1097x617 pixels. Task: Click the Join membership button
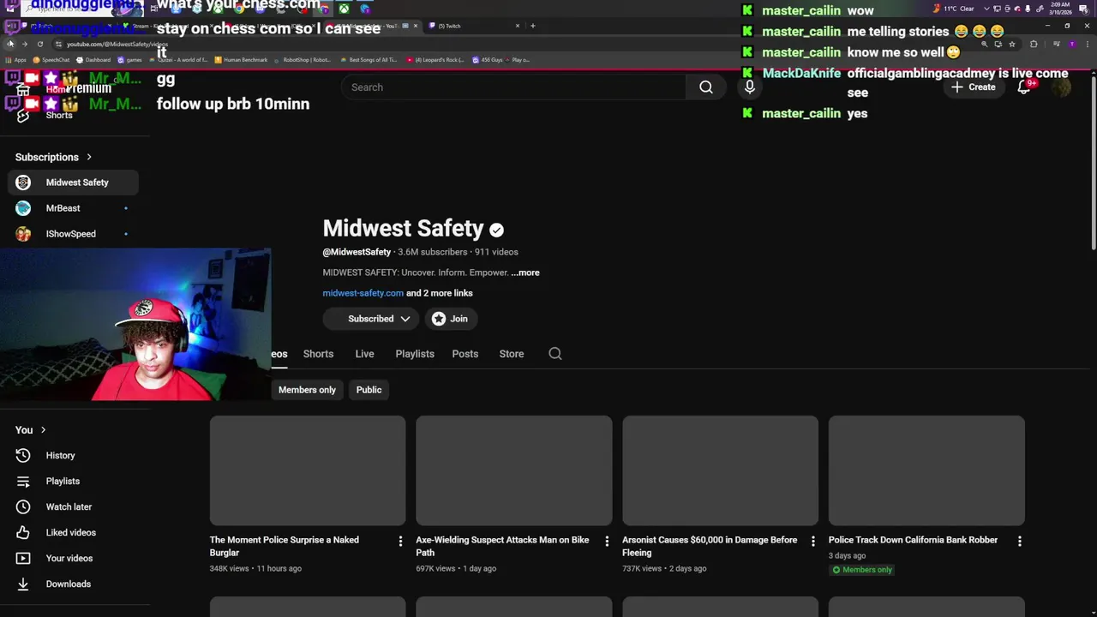pyautogui.click(x=451, y=319)
